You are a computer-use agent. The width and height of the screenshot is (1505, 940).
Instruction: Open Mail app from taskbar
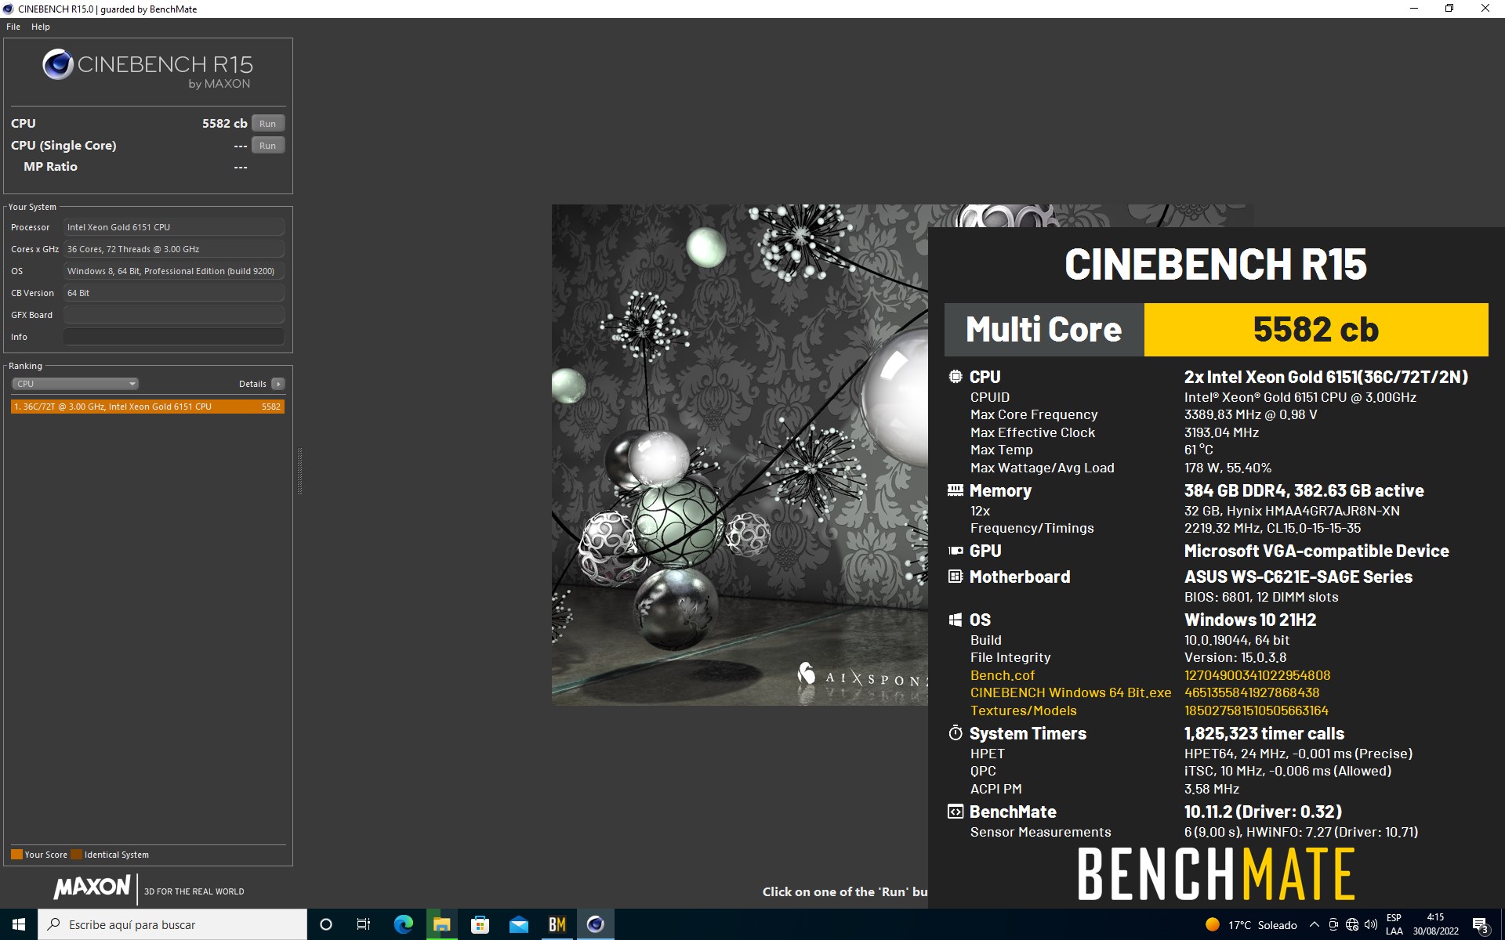[x=518, y=924]
